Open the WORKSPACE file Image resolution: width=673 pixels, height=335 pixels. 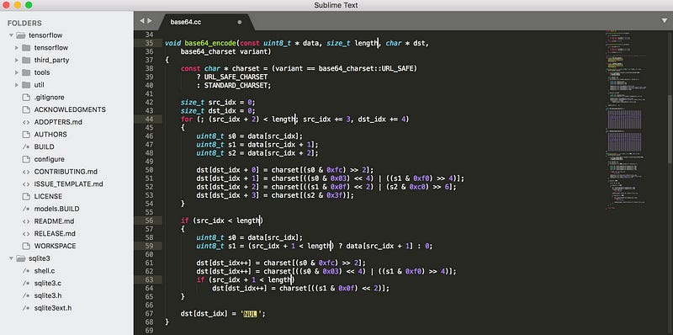point(55,246)
